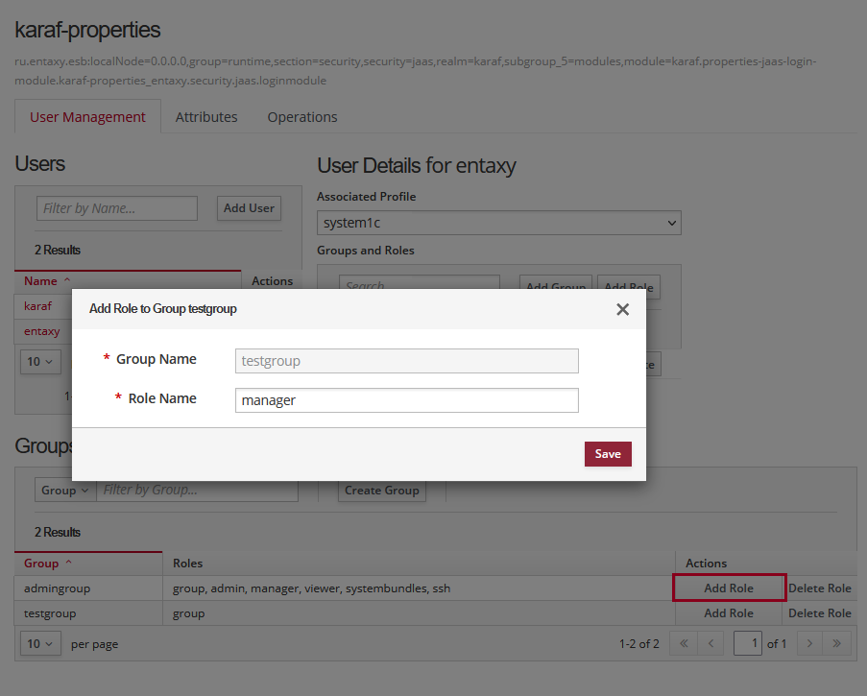Click the Filter by Name field
The image size is (867, 696).
point(116,208)
